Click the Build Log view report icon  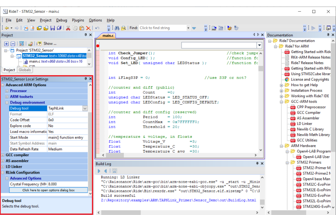tap(114, 171)
